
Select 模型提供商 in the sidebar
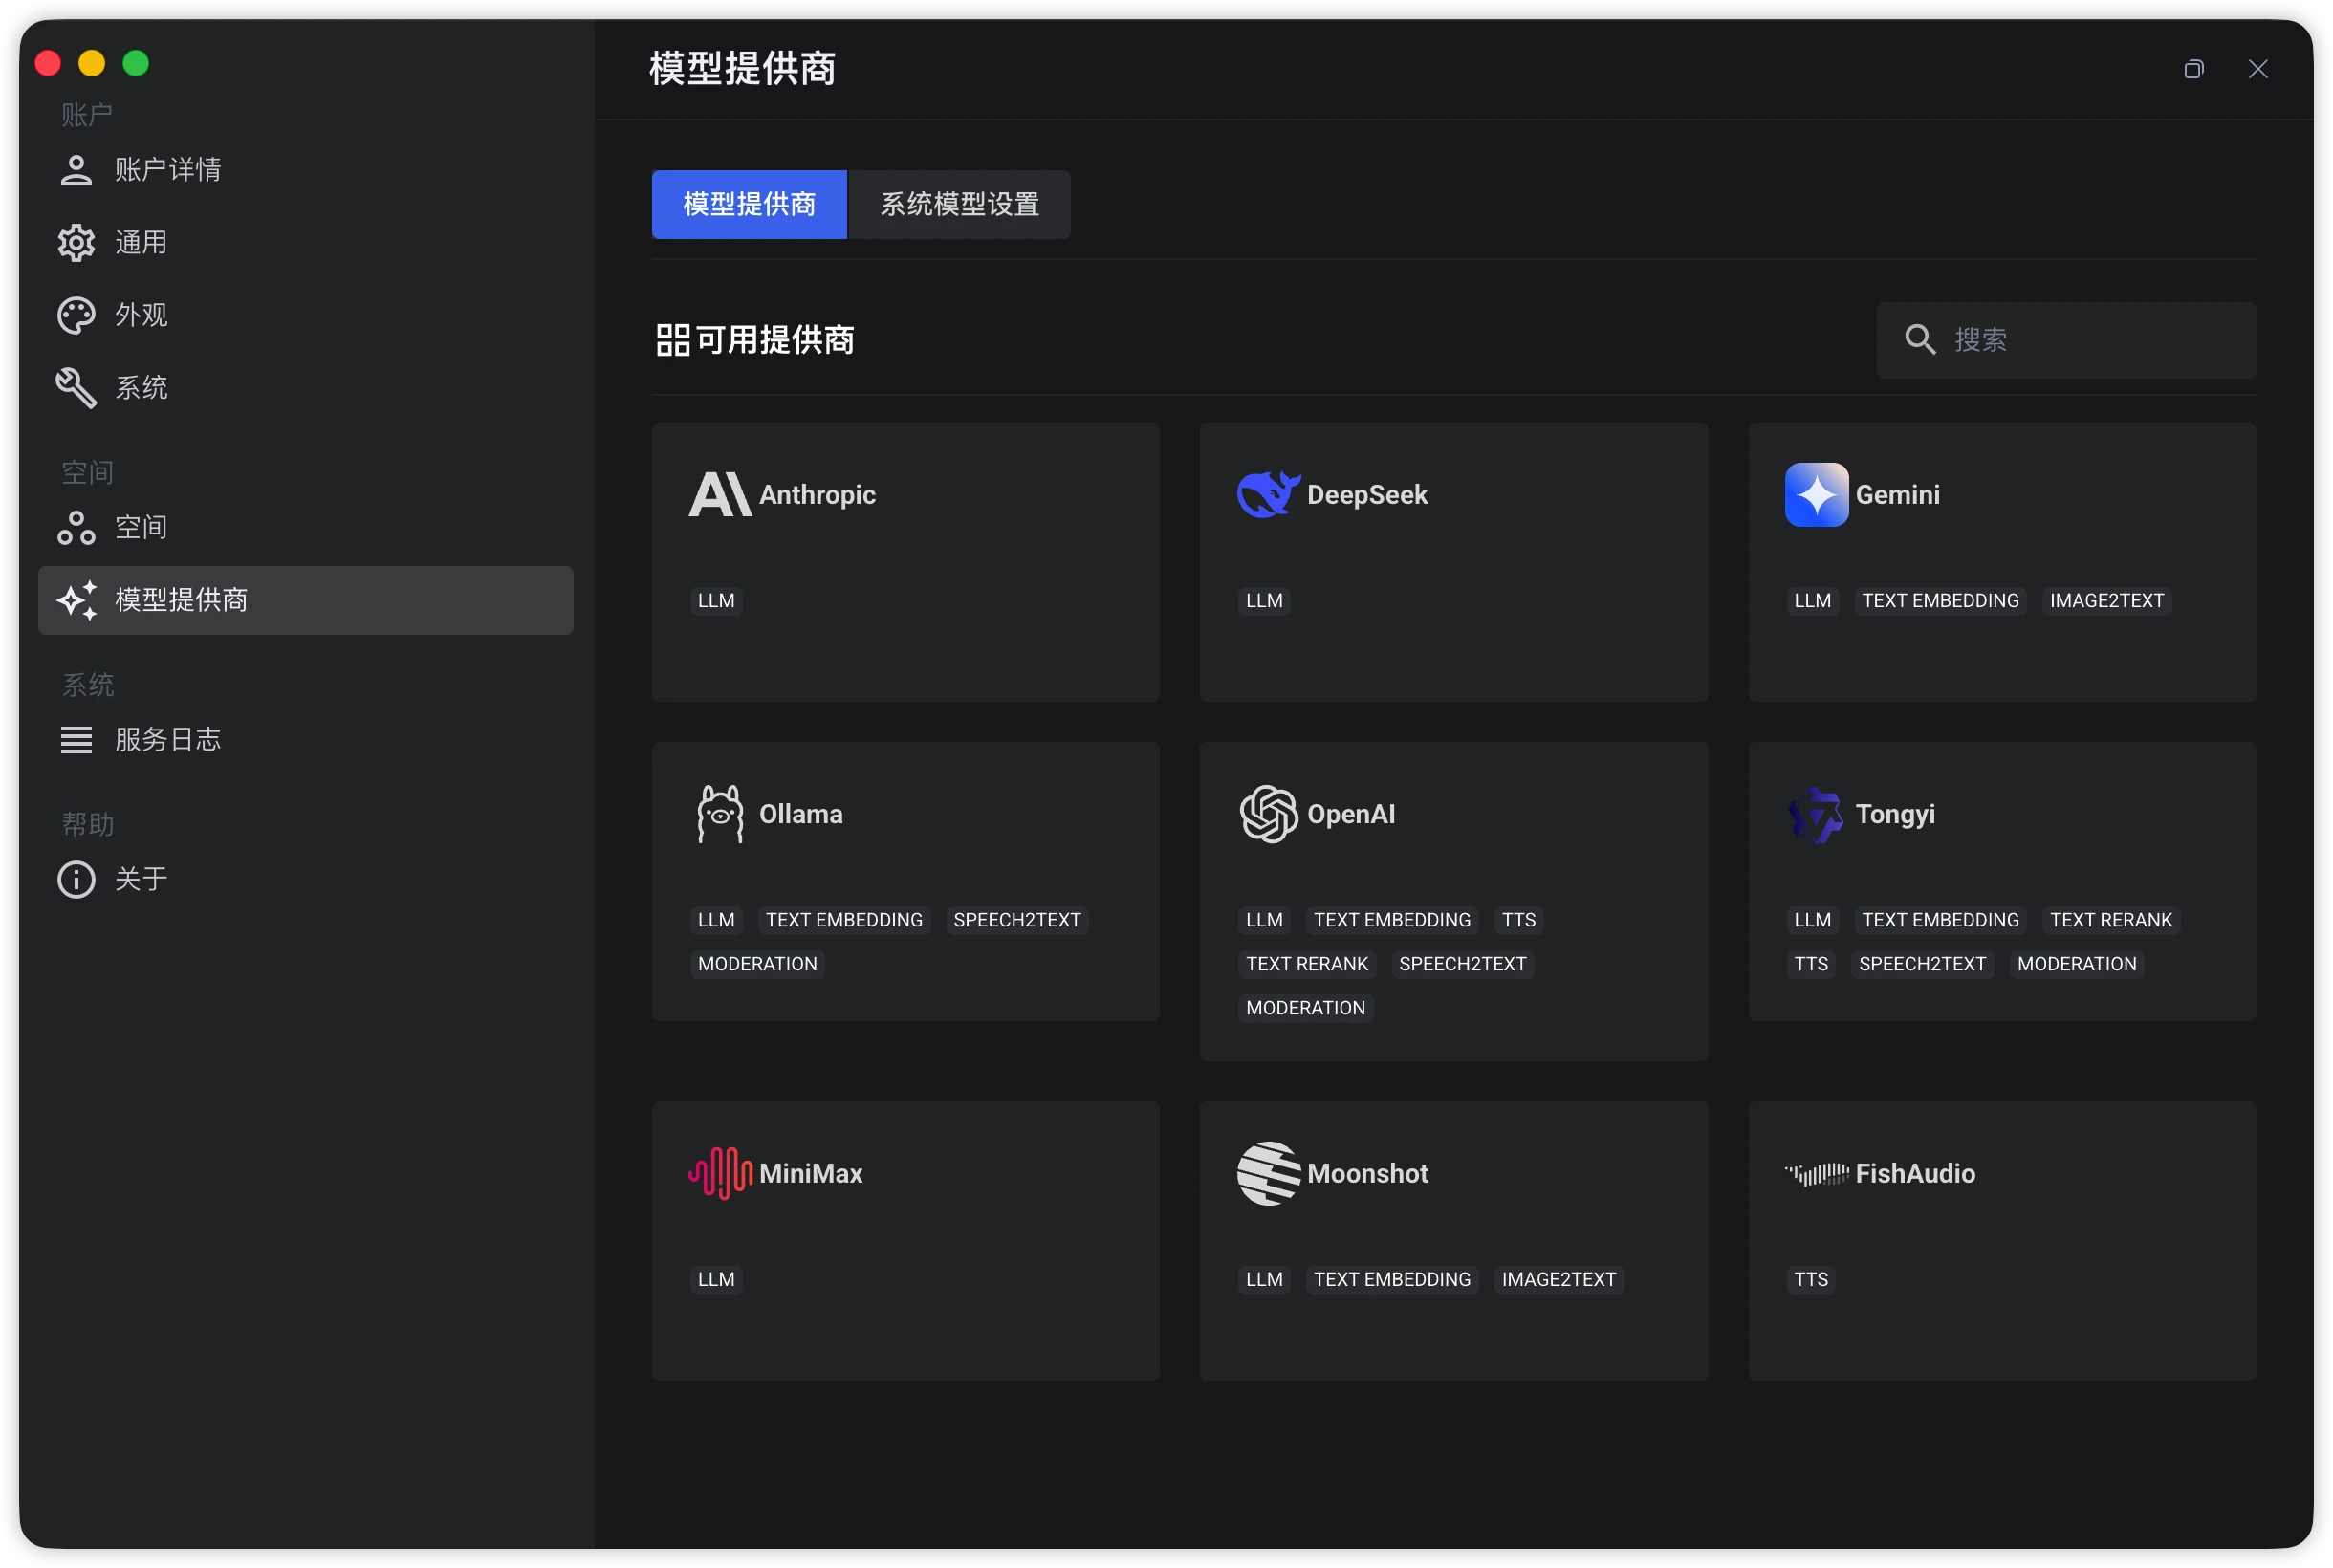[x=306, y=600]
